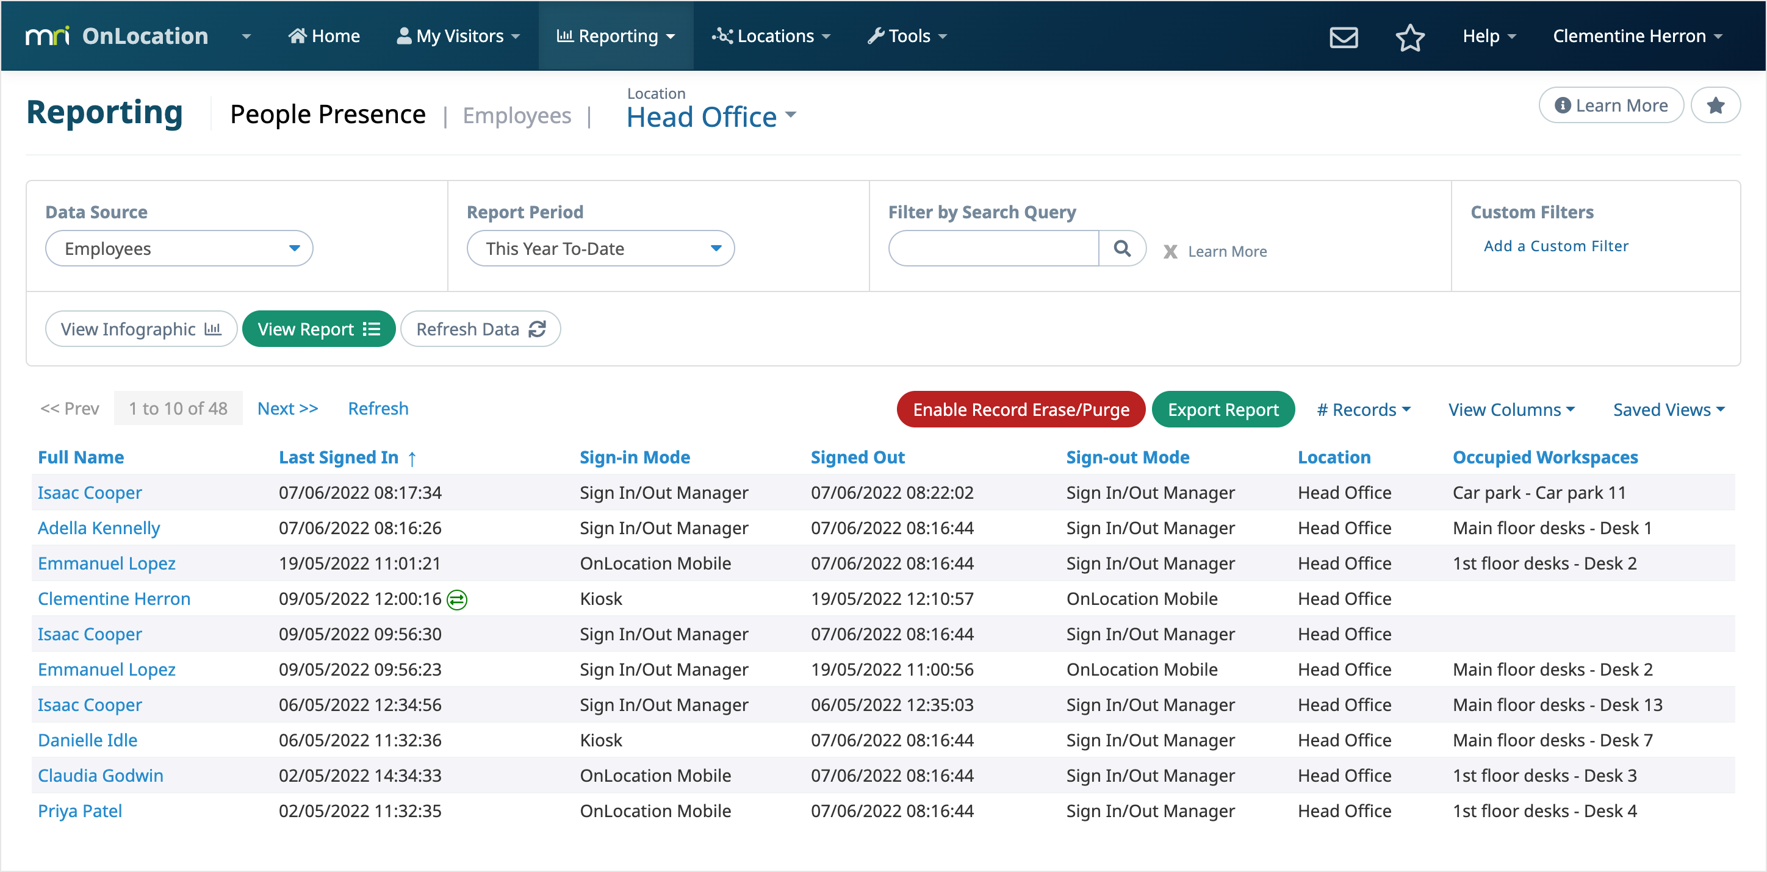Click Add a Custom Filter link
This screenshot has width=1767, height=872.
tap(1555, 246)
